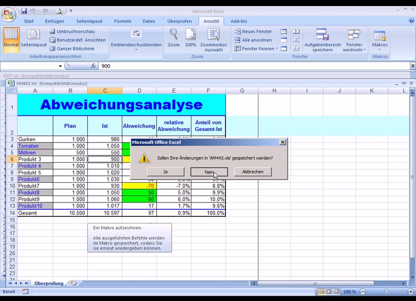
Task: Open Umbruchvorschau view
Action: 72,31
